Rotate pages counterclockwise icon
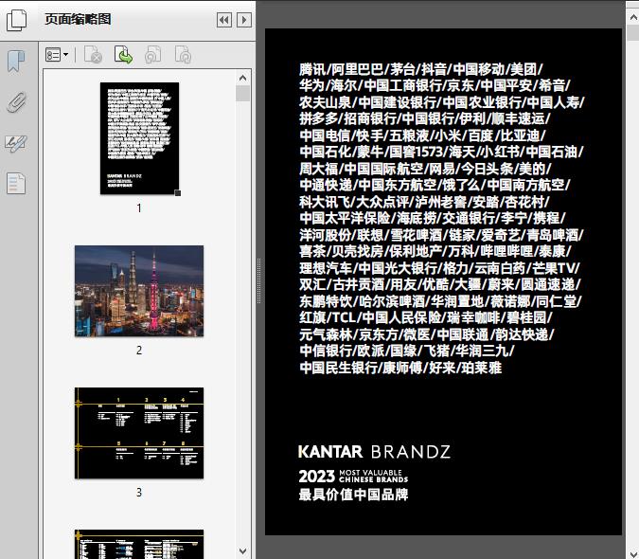Image resolution: width=639 pixels, height=559 pixels. tap(153, 55)
